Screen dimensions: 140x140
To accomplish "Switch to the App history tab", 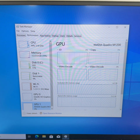I will pyautogui.click(x=45, y=36).
